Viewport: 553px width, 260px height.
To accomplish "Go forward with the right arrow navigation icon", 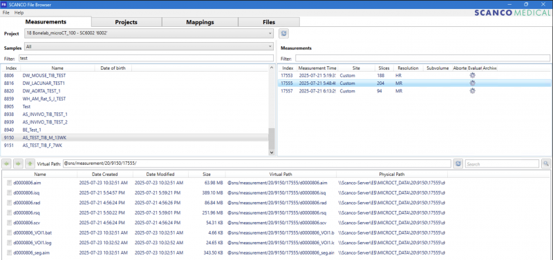I will point(19,163).
